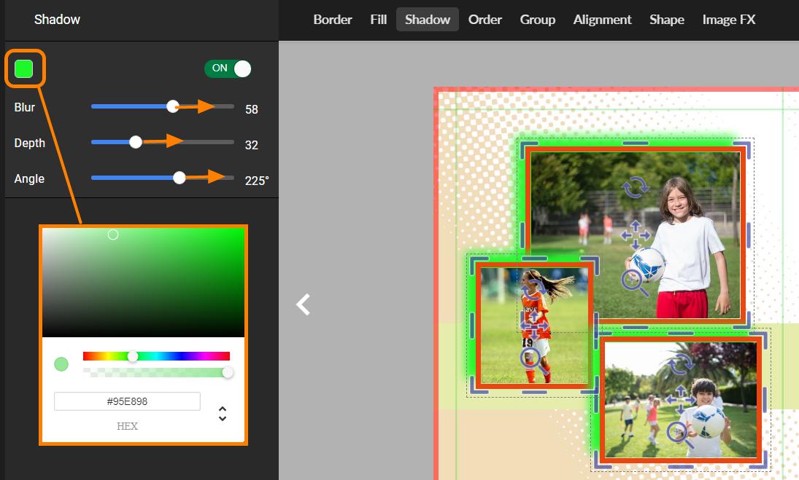Open the Border tab
The height and width of the screenshot is (480, 799).
coord(333,20)
